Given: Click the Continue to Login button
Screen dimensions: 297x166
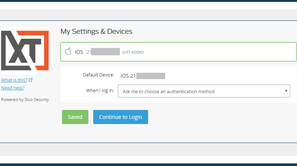Looking at the screenshot, I should pyautogui.click(x=120, y=117).
